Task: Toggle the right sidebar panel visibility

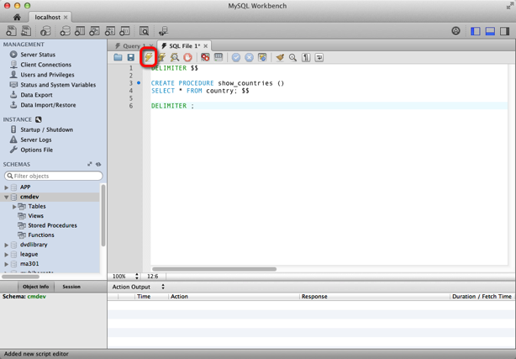Action: tap(504, 31)
